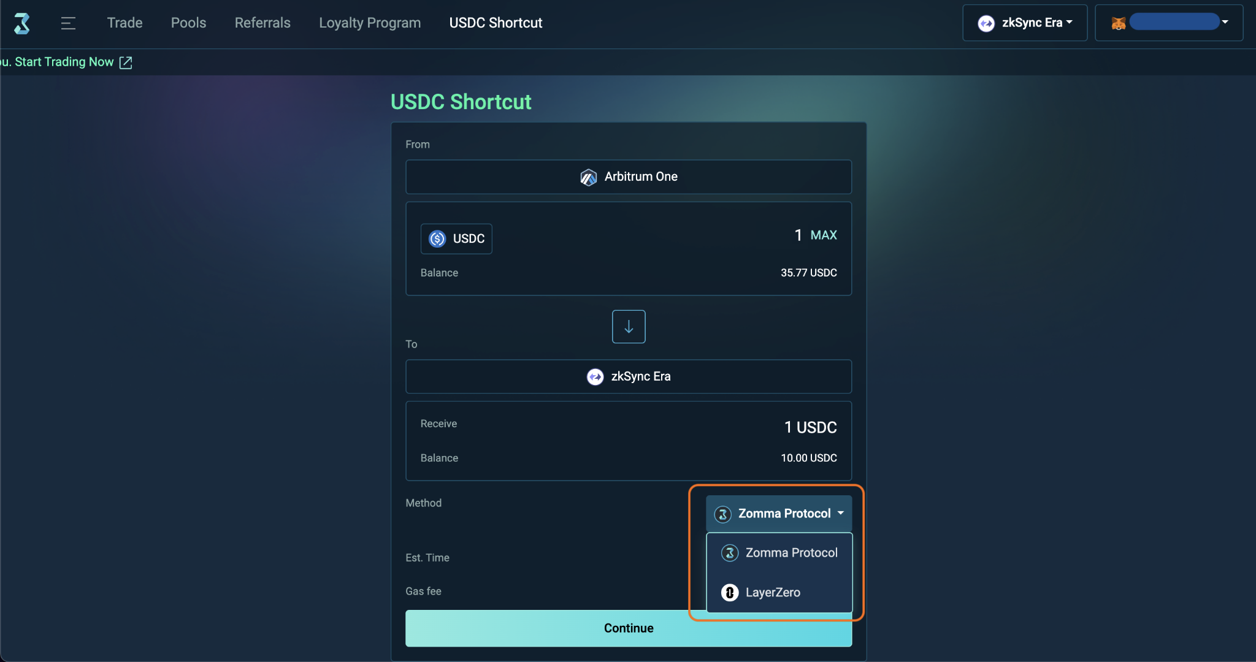Select the Arbitrum One source network
Viewport: 1256px width, 662px height.
click(629, 177)
